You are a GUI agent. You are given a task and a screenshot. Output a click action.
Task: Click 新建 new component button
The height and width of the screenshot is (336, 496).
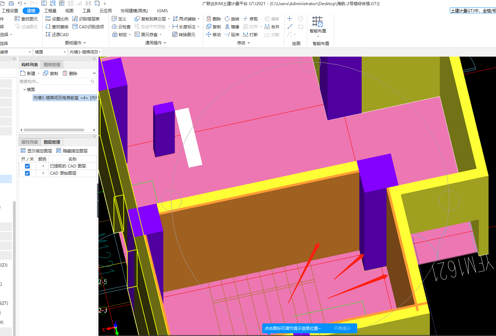point(28,73)
